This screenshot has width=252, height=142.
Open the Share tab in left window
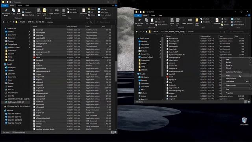point(20,6)
